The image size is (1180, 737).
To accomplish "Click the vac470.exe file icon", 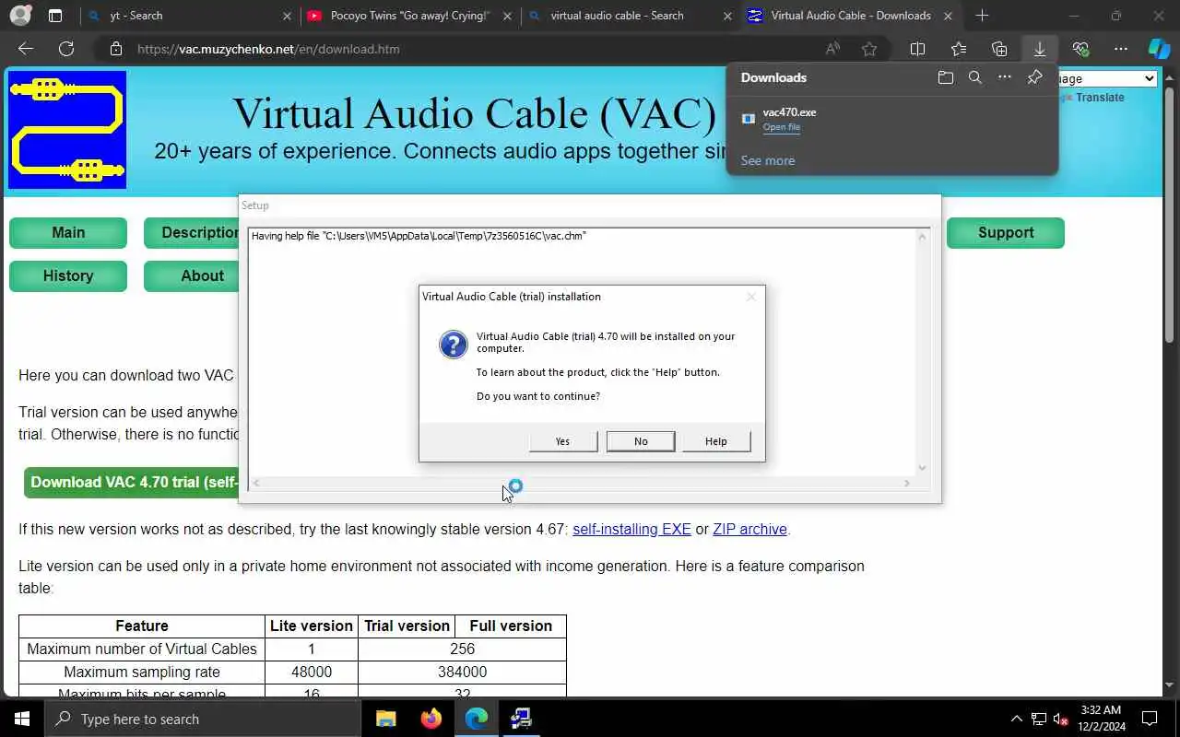I will point(749,119).
